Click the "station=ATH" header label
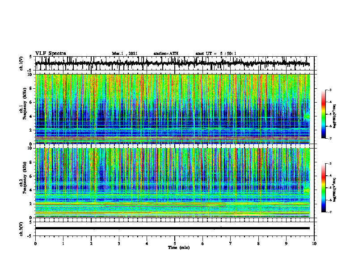354x273 pixels. (x=166, y=54)
